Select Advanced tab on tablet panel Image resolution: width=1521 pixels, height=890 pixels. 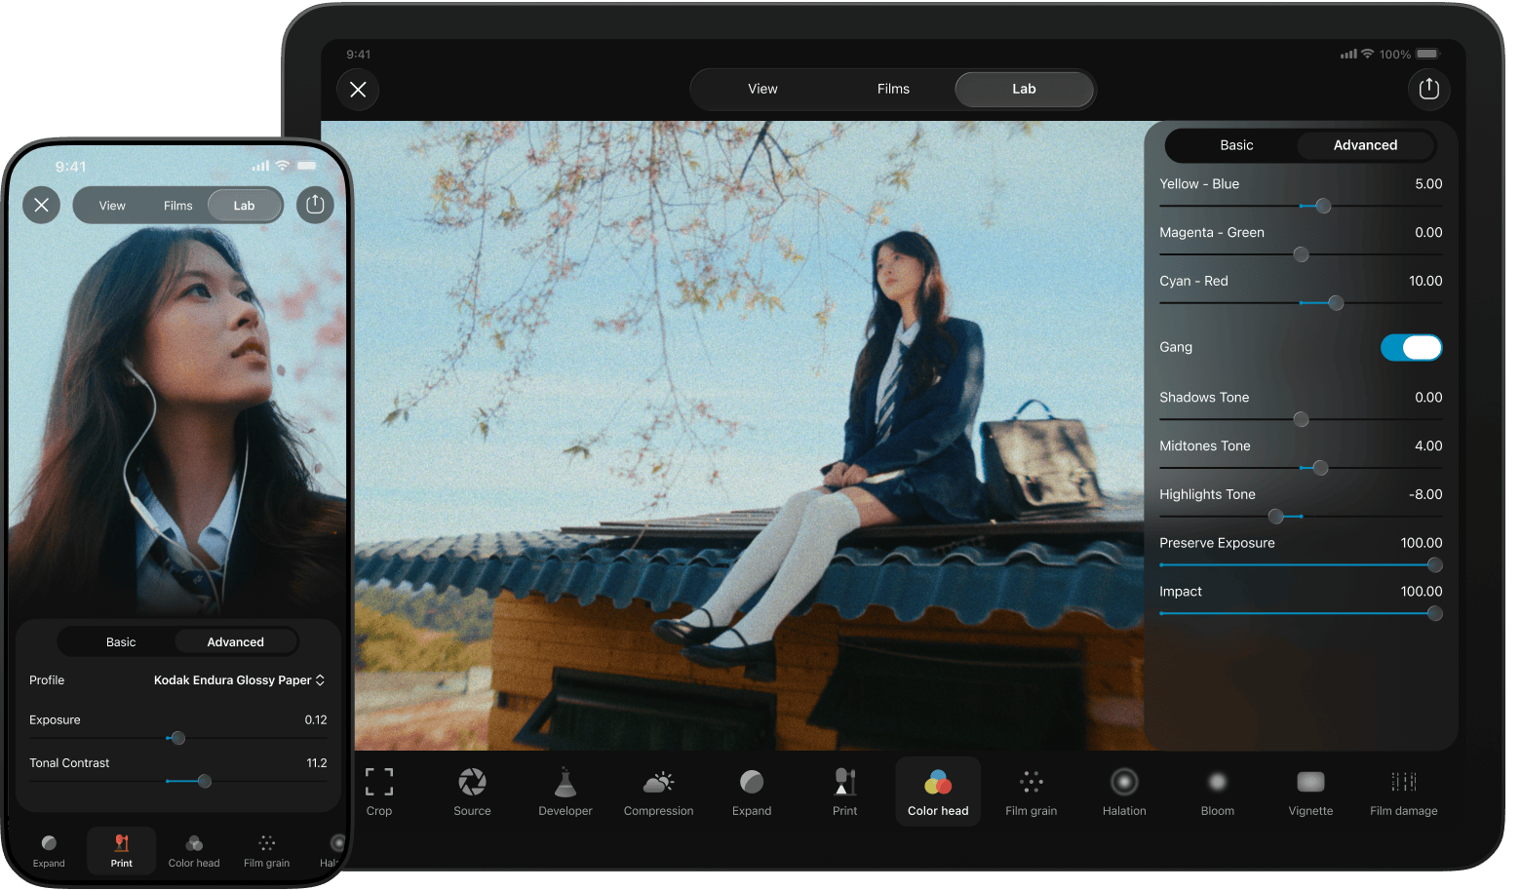1365,145
